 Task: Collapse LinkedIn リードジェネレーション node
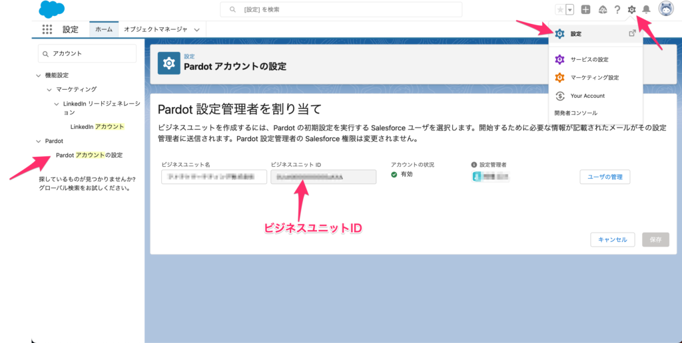pyautogui.click(x=57, y=104)
